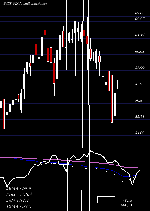150x211 pixels.
Task: Click the <<Live MACD label
Action: click(126, 203)
